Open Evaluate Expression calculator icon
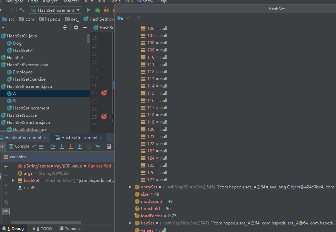Screen dimensions: 336x232 click(109, 147)
